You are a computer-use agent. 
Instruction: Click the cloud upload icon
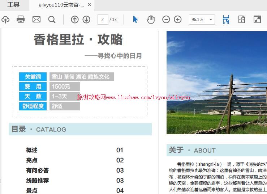point(5,20)
